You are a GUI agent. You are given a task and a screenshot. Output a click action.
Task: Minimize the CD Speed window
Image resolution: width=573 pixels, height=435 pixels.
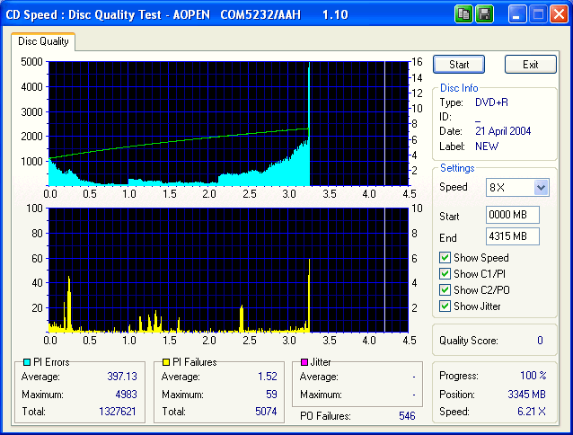coord(517,13)
